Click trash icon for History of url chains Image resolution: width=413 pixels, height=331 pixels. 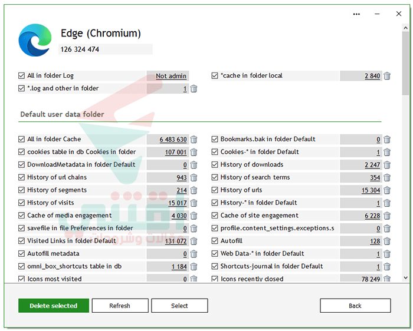[194, 178]
